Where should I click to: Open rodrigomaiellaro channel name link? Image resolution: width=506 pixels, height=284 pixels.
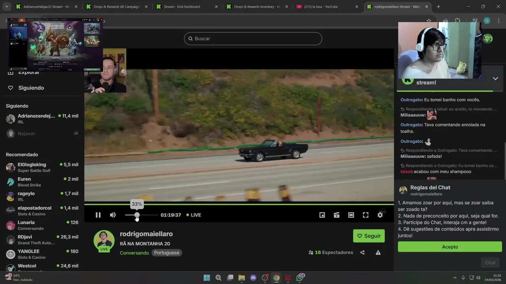(146, 234)
